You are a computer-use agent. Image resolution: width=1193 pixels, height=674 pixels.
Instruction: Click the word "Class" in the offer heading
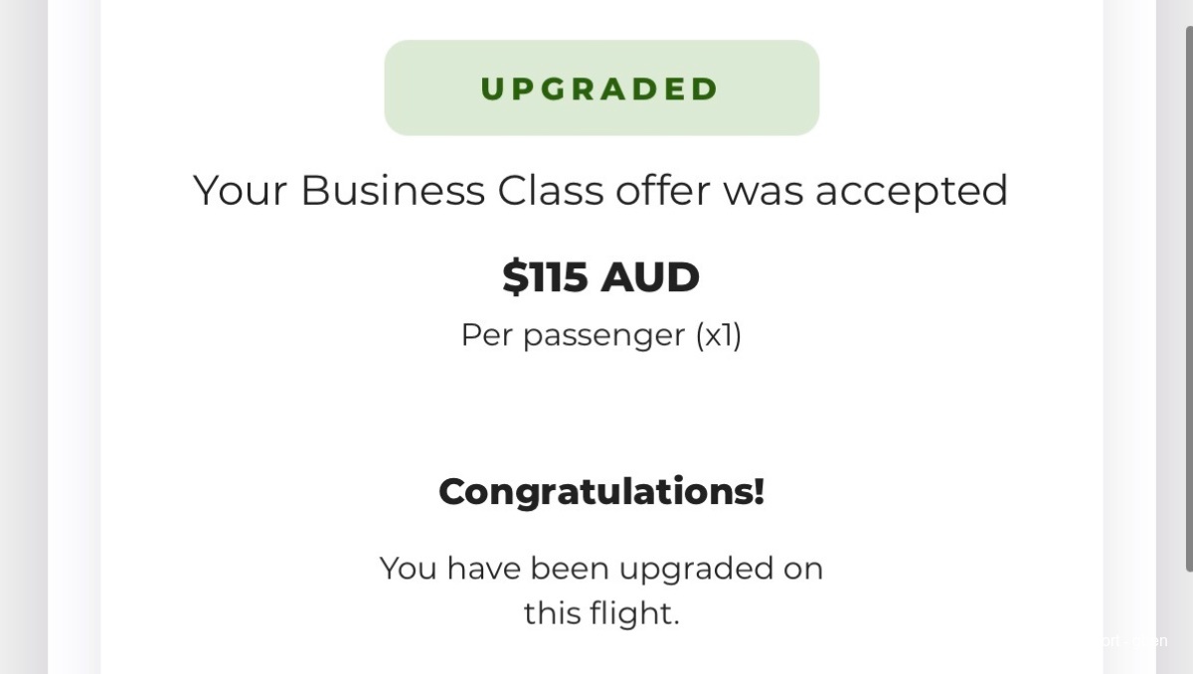(552, 190)
